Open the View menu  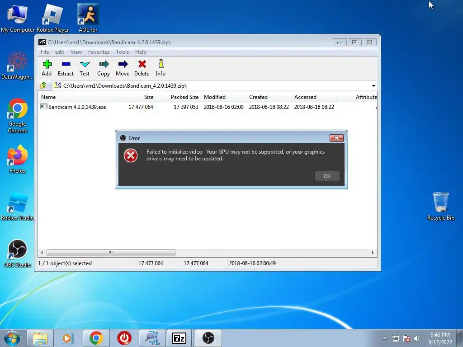(76, 52)
